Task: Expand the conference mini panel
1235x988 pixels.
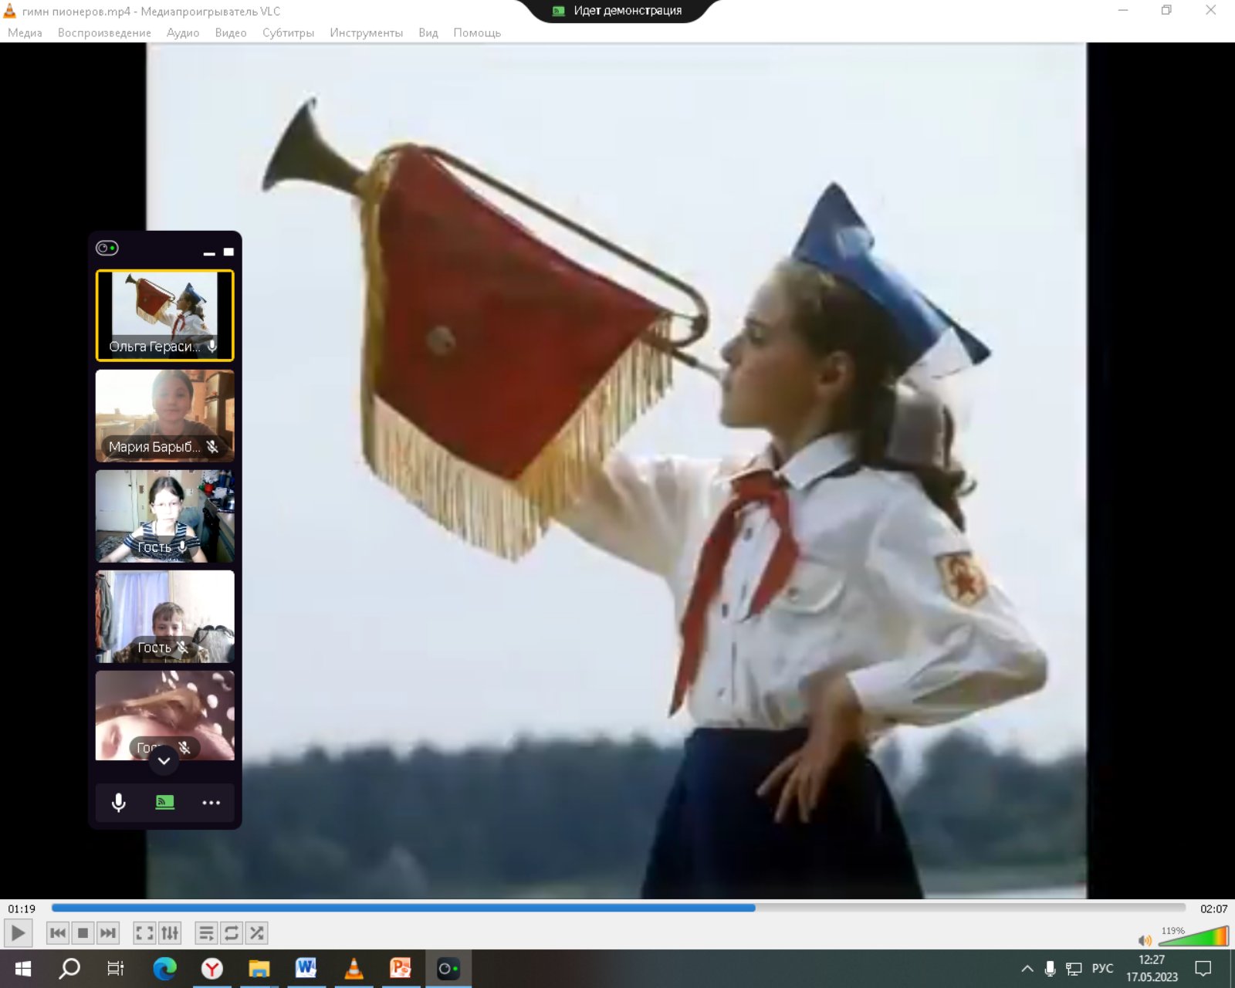Action: click(228, 252)
